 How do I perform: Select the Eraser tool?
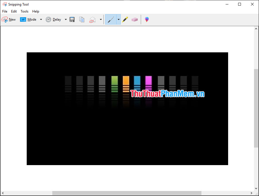(x=135, y=19)
